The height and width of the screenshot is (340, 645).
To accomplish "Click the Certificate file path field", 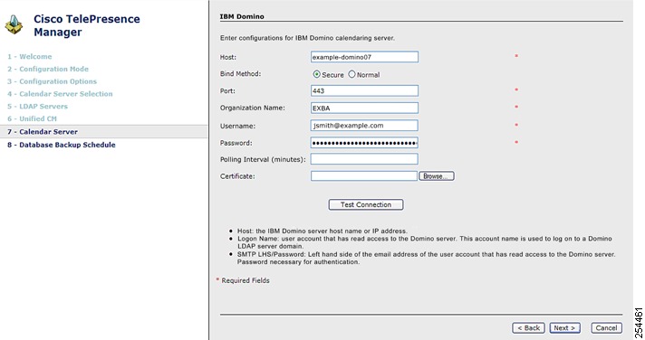I will point(364,176).
